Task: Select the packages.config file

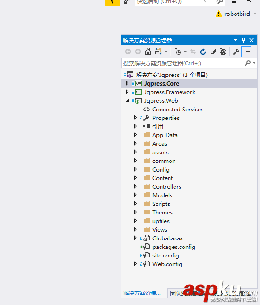Action: click(174, 247)
